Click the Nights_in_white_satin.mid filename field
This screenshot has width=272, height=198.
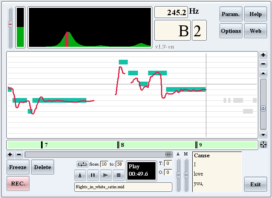coord(123,187)
